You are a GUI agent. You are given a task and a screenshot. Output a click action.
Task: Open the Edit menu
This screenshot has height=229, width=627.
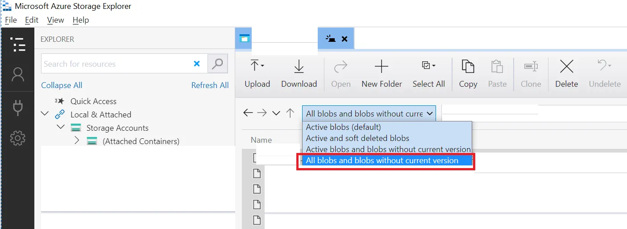(x=32, y=20)
